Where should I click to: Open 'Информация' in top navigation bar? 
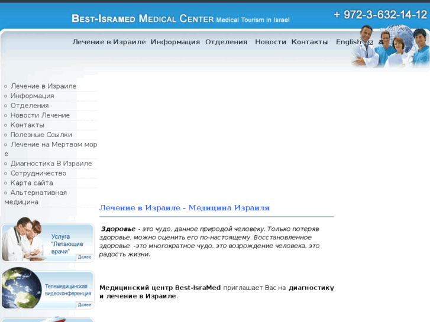click(175, 42)
